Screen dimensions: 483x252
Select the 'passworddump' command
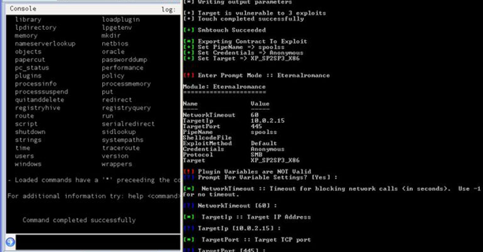coord(125,60)
